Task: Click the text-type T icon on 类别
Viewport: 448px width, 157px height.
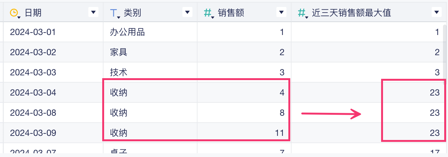Action: 114,13
